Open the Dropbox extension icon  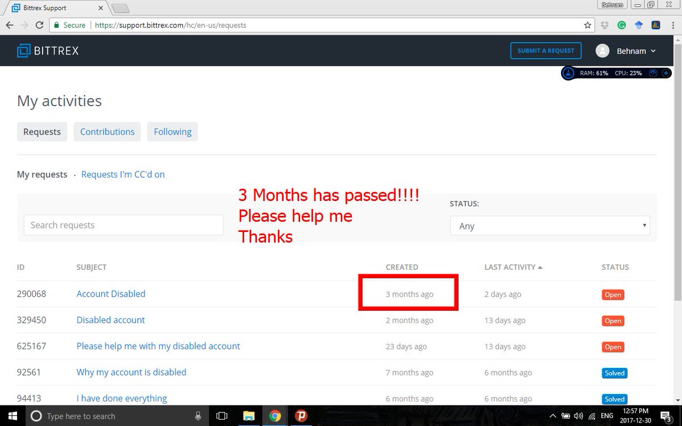(x=605, y=25)
